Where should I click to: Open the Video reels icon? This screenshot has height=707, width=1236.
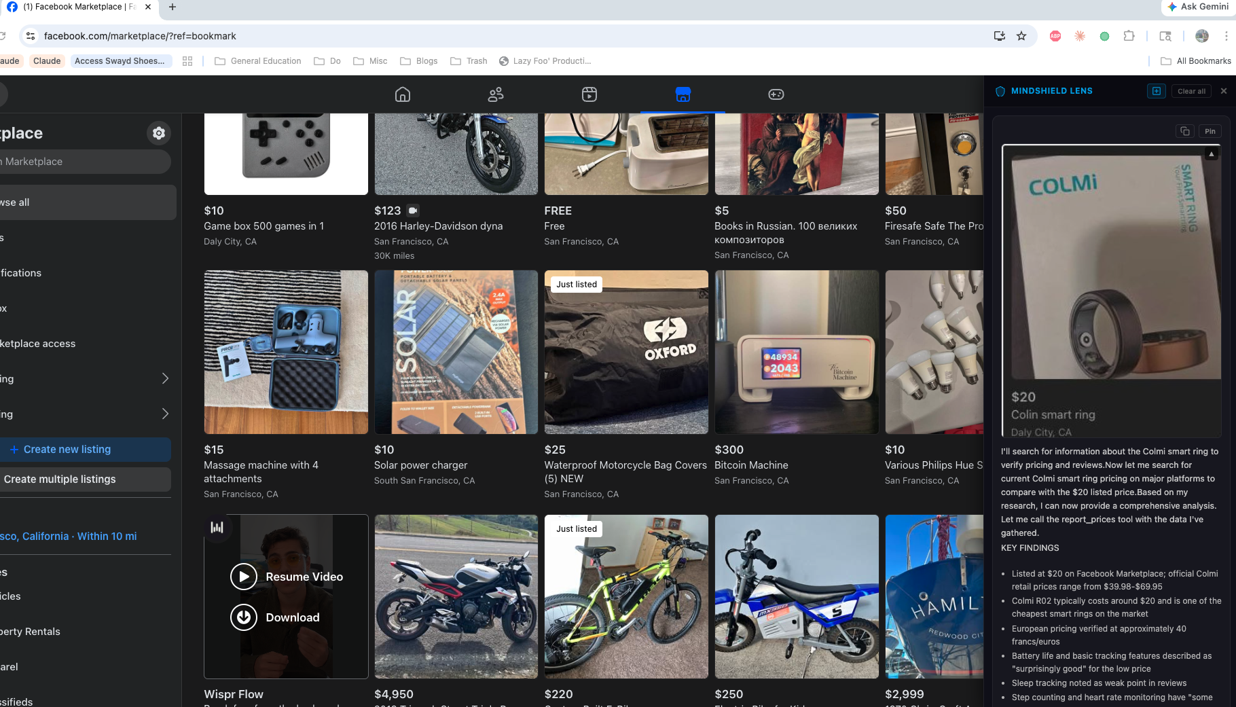pos(589,94)
